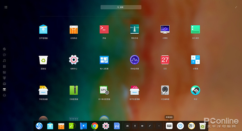Select highlighted System category in sidebar

pyautogui.click(x=4, y=89)
